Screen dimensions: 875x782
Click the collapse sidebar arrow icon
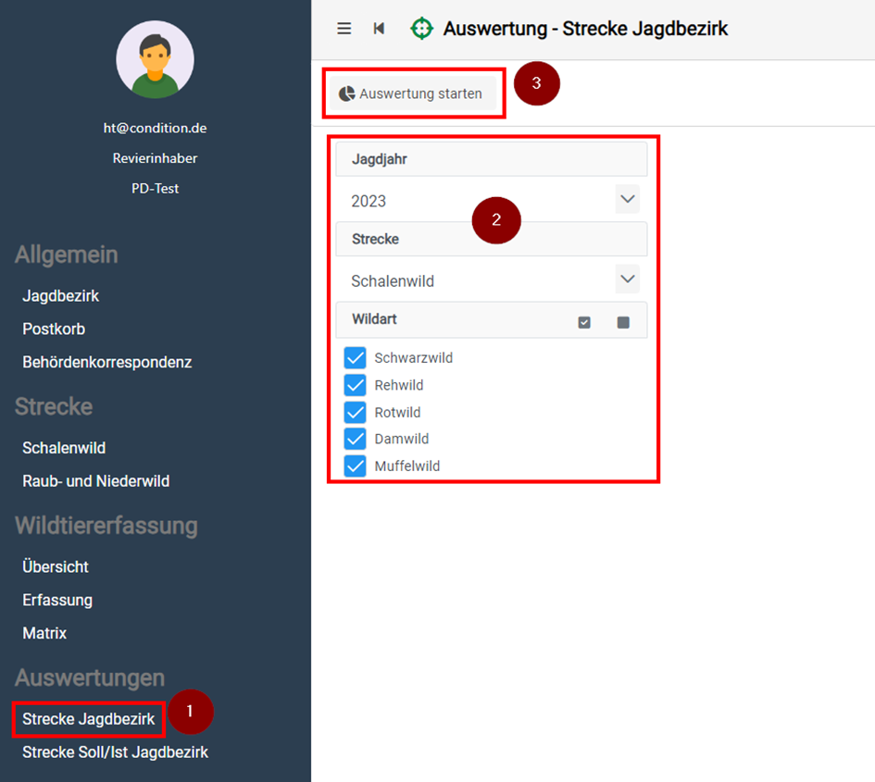coord(379,29)
